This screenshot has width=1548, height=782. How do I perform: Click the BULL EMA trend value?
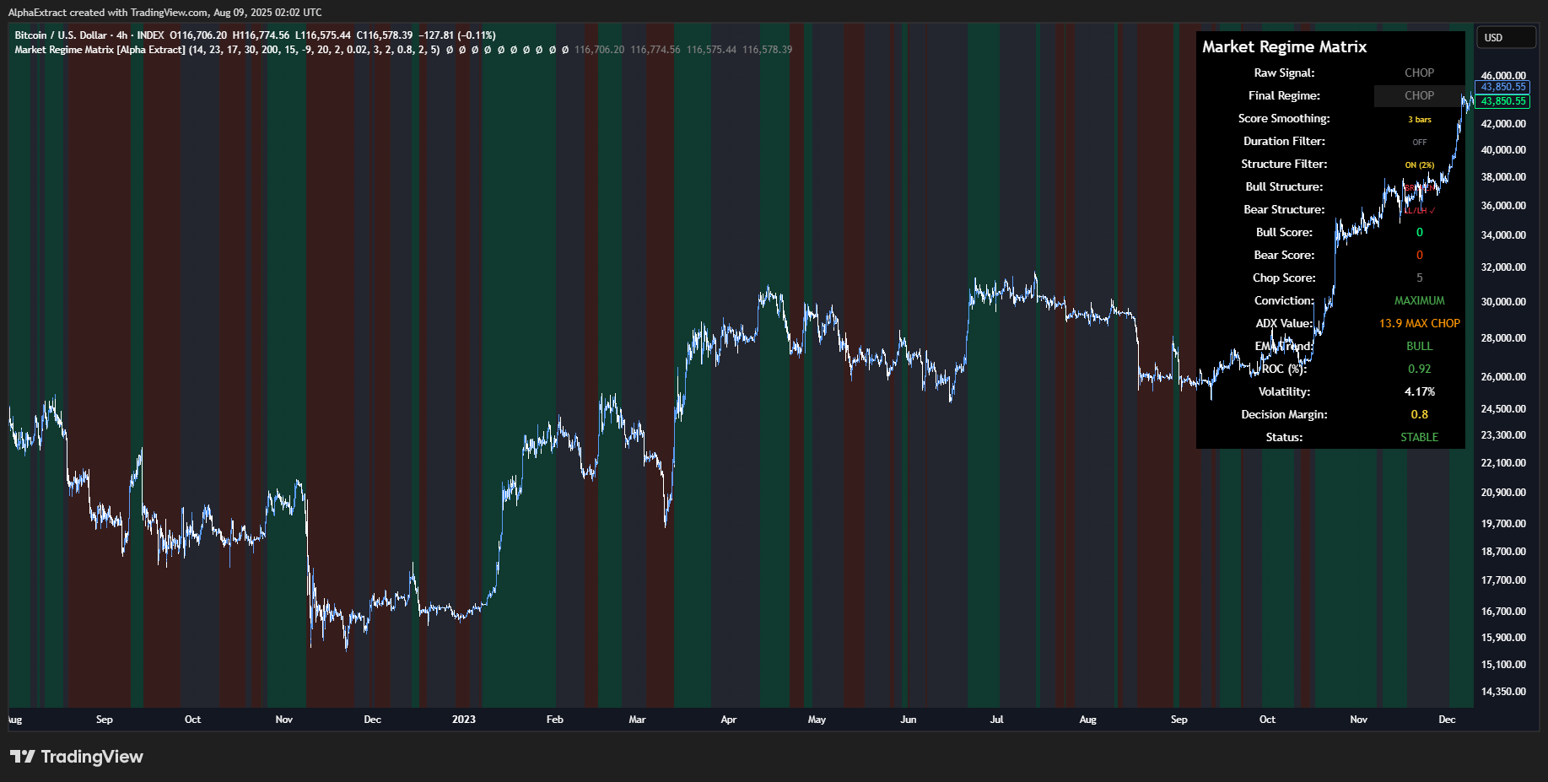click(1419, 347)
